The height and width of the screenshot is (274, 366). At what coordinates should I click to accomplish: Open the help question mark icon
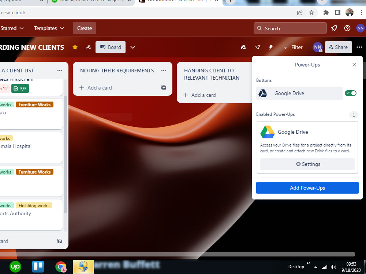pyautogui.click(x=347, y=28)
